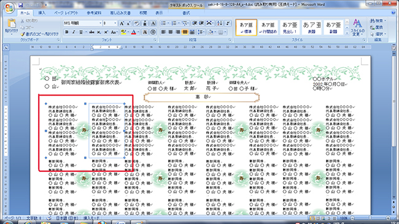Toggle ruler tab selector button

tap(6, 47)
